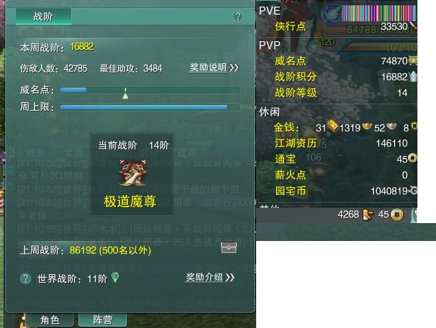The height and width of the screenshot is (328, 436).
Task: Click the 威名点 progress bar marker
Action: click(125, 93)
